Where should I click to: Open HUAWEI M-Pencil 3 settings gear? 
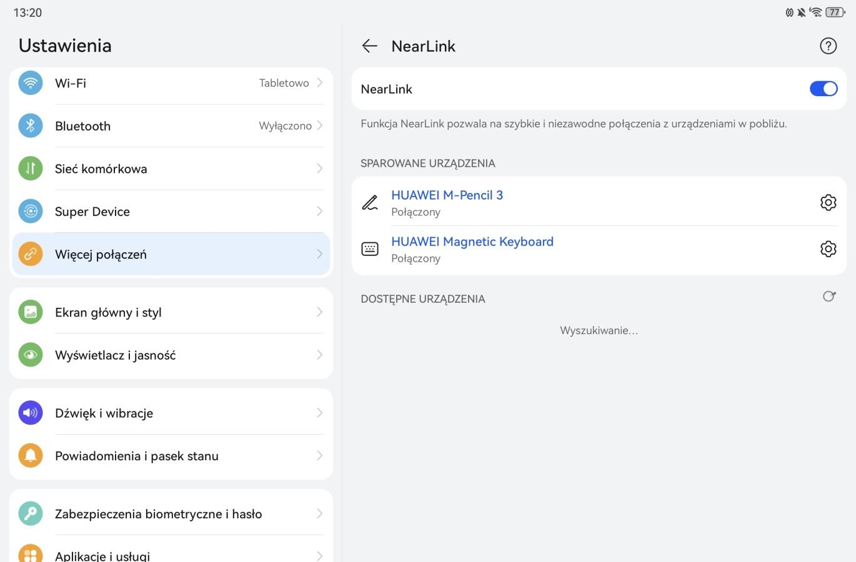coord(828,202)
